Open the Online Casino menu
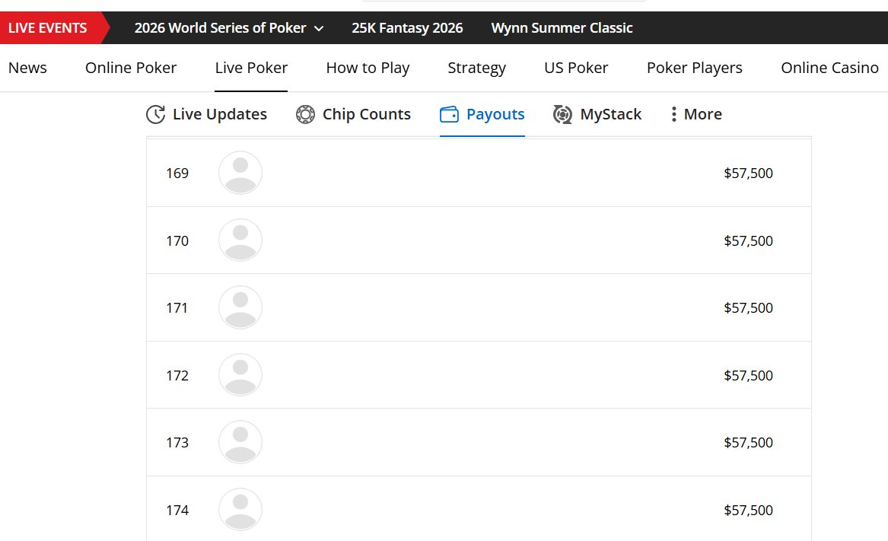This screenshot has height=541, width=888. (x=829, y=68)
